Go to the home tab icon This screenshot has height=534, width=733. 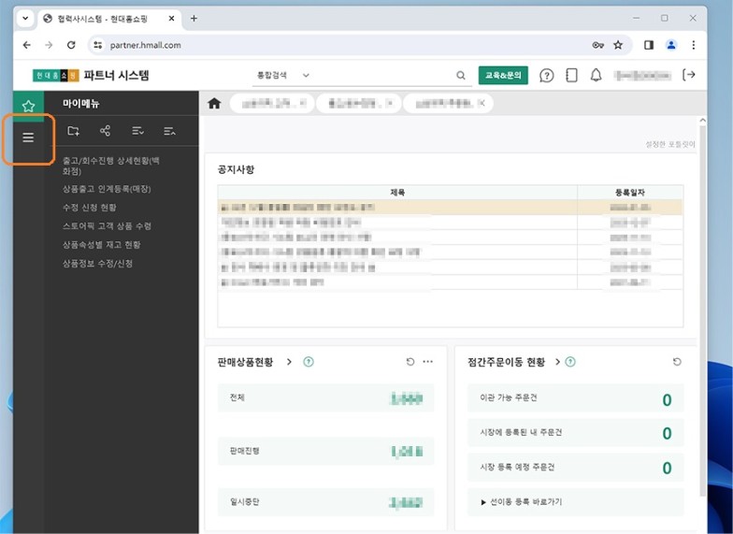coord(214,103)
